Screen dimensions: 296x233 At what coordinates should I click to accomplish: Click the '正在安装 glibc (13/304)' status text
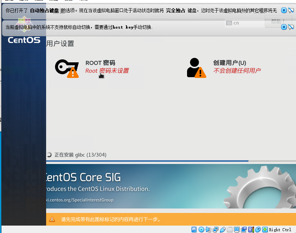point(80,155)
